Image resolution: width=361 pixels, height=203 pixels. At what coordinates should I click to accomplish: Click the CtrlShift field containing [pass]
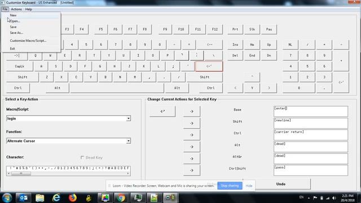pyautogui.click(x=311, y=170)
